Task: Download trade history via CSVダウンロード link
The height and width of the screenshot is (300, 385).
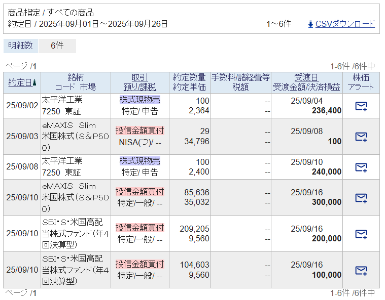Action: [345, 24]
